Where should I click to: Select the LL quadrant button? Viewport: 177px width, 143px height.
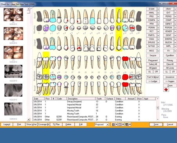(x=166, y=72)
